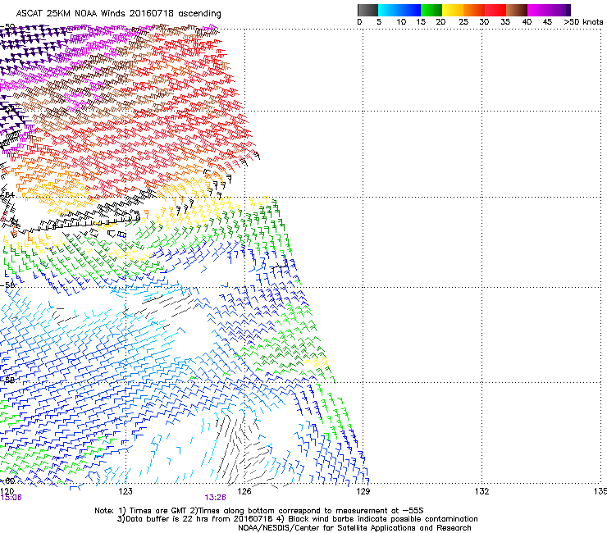The height and width of the screenshot is (533, 607).
Task: Click the '123' longitude axis label
Action: [126, 491]
